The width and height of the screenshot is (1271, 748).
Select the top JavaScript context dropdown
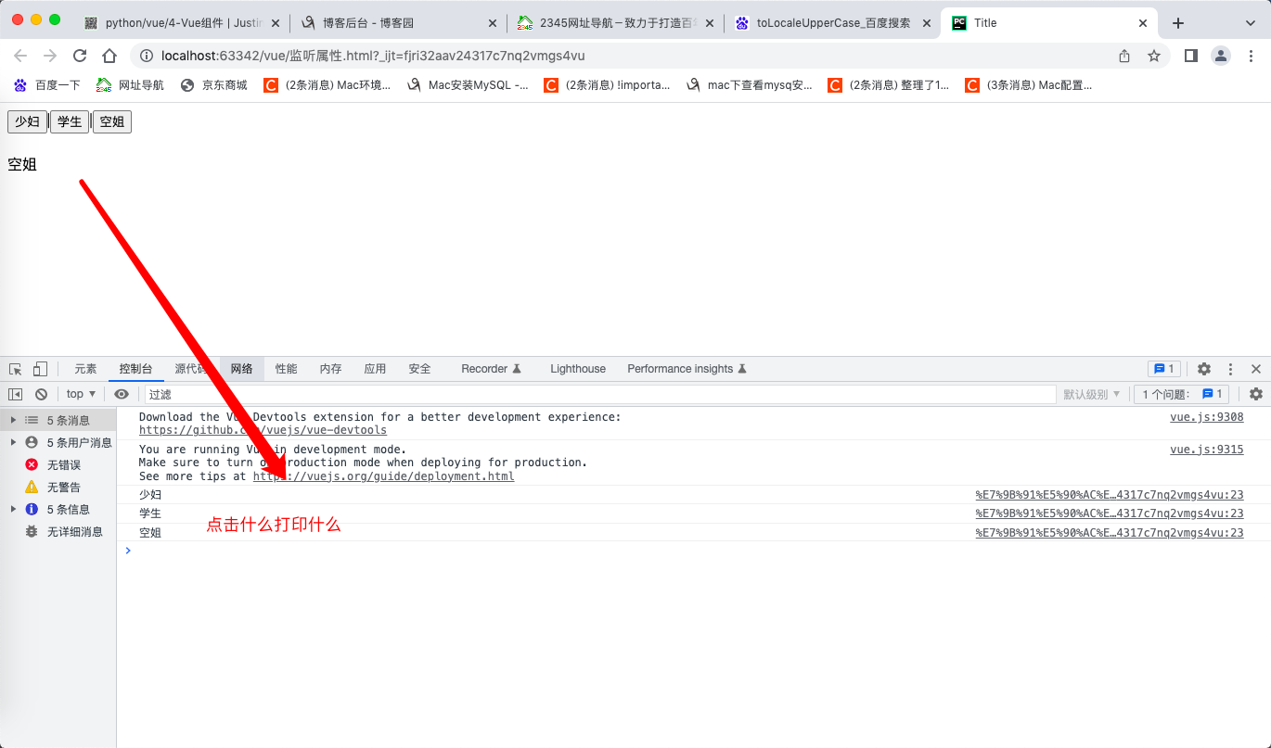pos(82,394)
